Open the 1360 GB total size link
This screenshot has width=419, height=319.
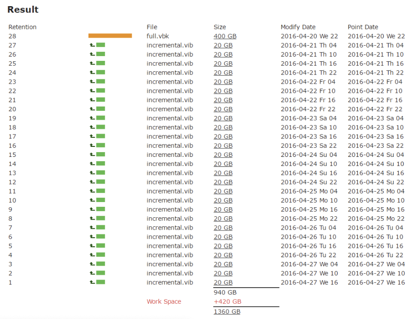(x=227, y=311)
